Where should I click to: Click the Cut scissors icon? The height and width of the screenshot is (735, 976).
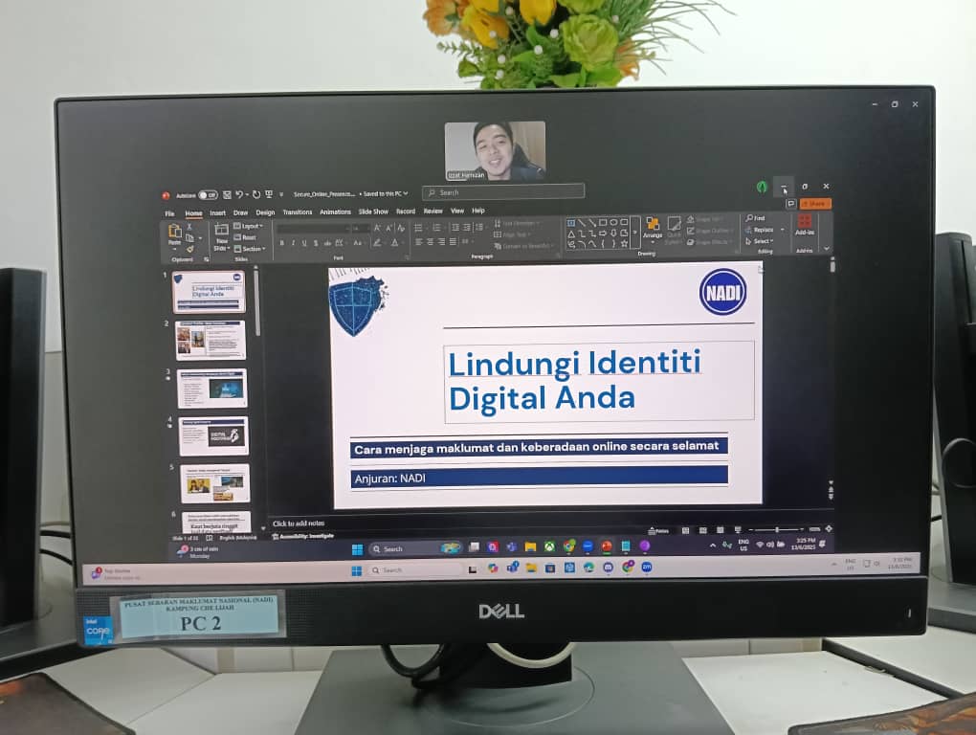(x=189, y=227)
